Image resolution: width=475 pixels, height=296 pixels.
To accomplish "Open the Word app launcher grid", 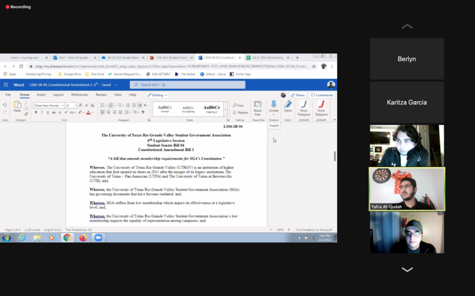I will [6, 85].
